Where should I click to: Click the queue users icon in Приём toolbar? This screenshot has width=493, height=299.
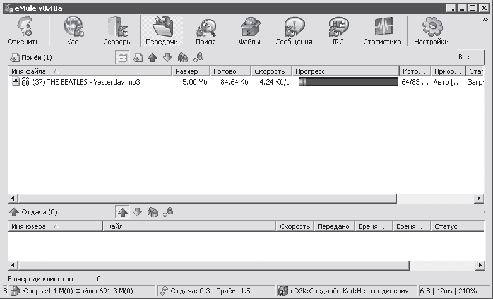[182, 57]
